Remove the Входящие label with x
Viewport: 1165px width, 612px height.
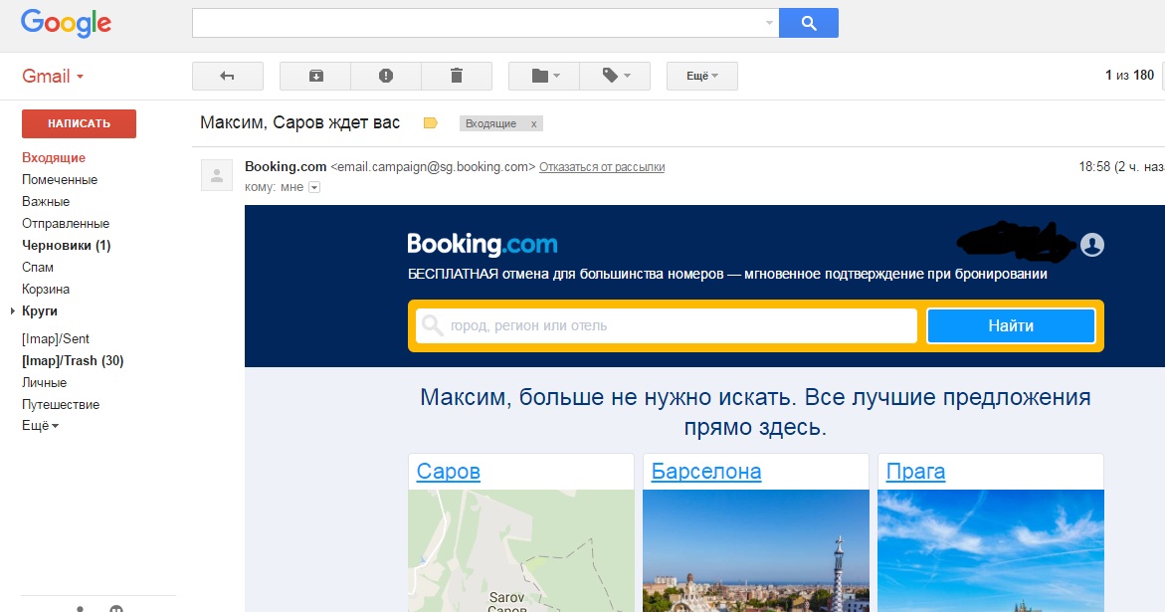tap(533, 124)
